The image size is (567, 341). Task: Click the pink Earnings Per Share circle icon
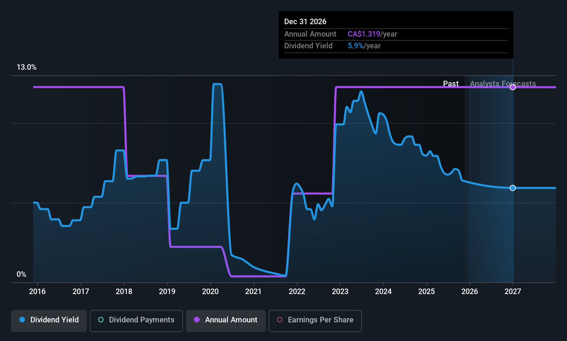pos(280,320)
